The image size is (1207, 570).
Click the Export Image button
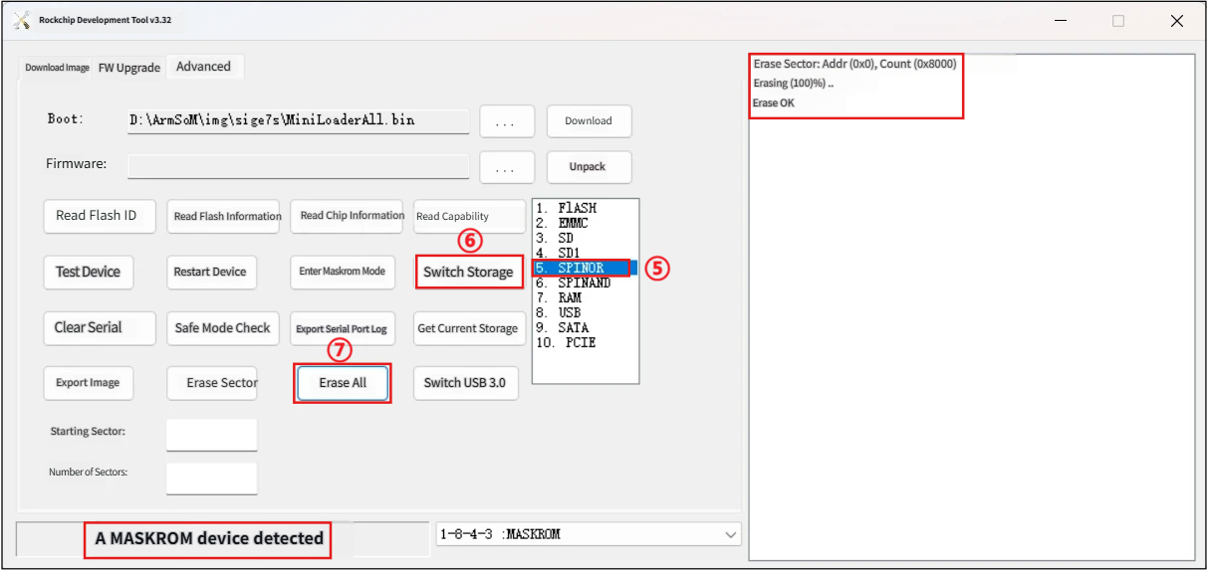pos(88,383)
